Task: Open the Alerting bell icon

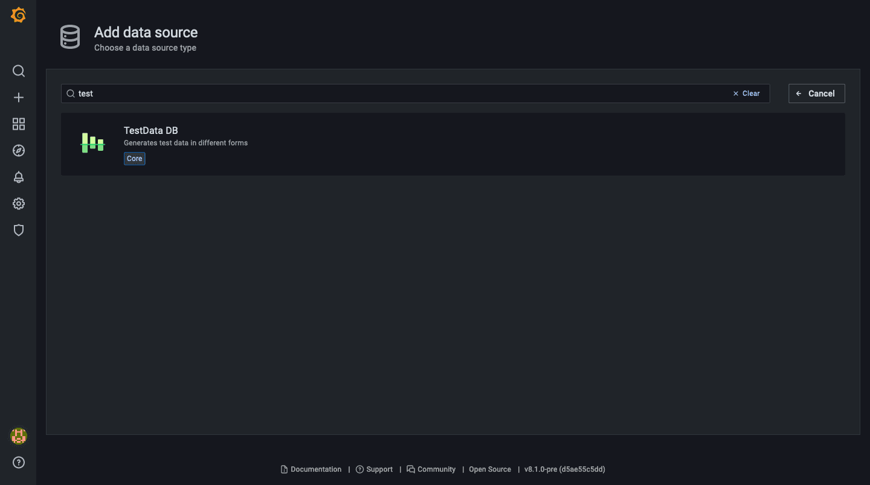Action: coord(19,177)
